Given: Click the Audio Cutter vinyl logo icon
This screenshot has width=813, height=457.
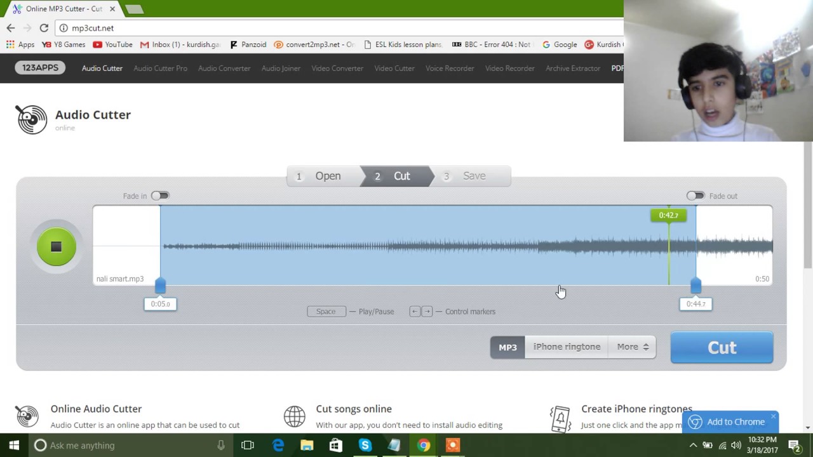Looking at the screenshot, I should point(31,119).
